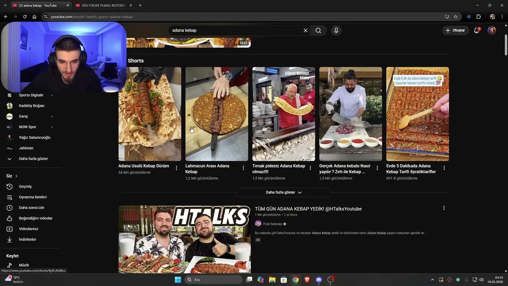Viewport: 508px width, 286px height.
Task: Open the 32:51 video thumbnail
Action: (189, 43)
